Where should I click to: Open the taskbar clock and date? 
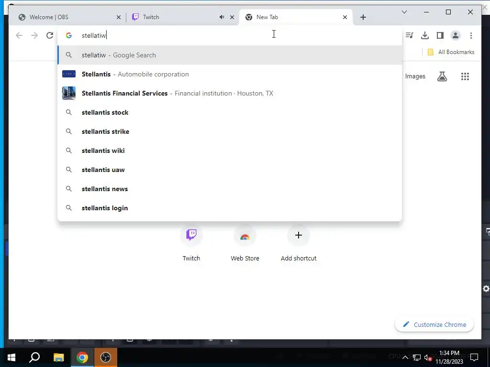(449, 357)
